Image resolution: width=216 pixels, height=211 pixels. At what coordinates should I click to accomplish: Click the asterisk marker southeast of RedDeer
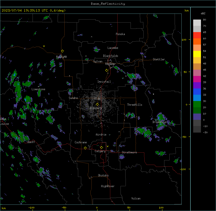click(x=126, y=76)
